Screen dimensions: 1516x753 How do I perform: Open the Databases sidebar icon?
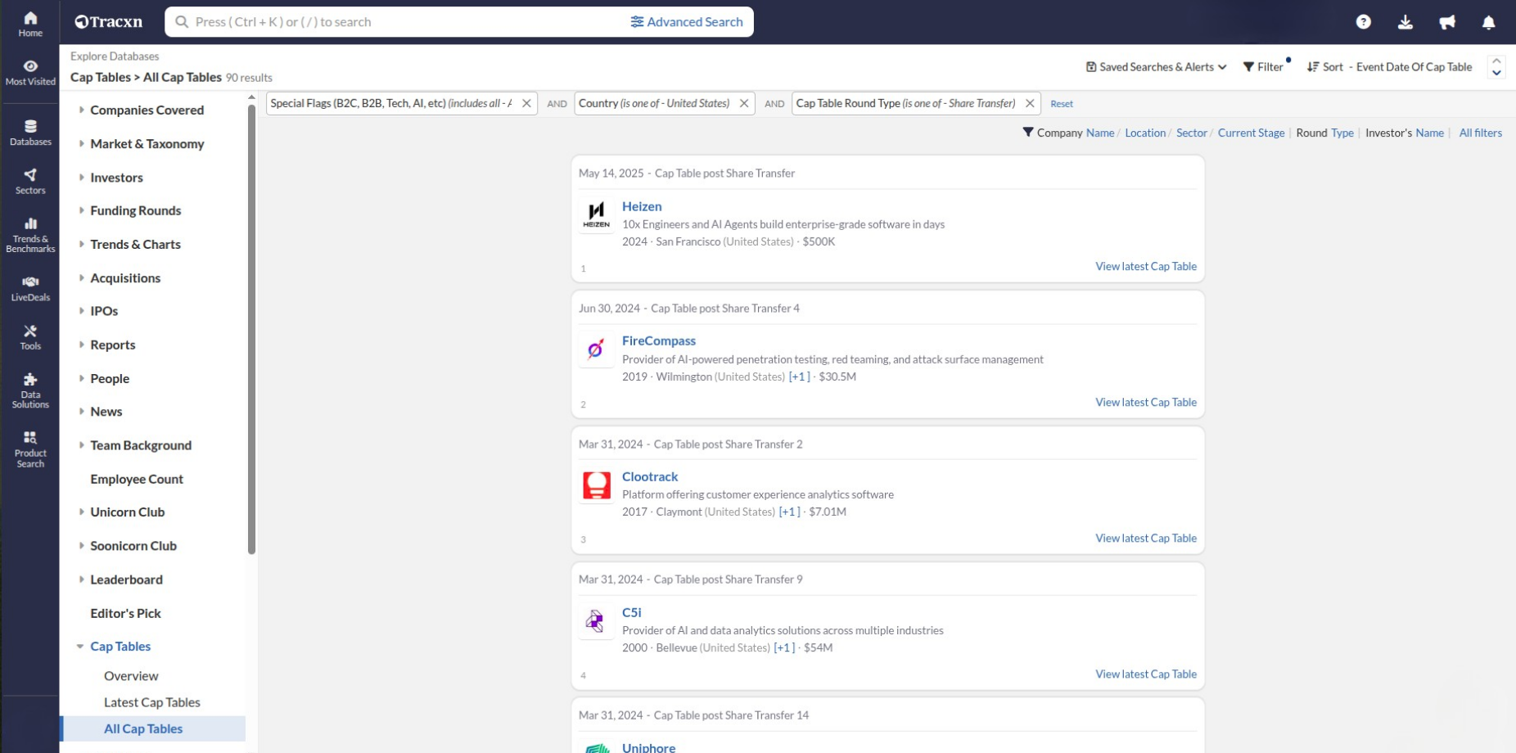tap(30, 132)
